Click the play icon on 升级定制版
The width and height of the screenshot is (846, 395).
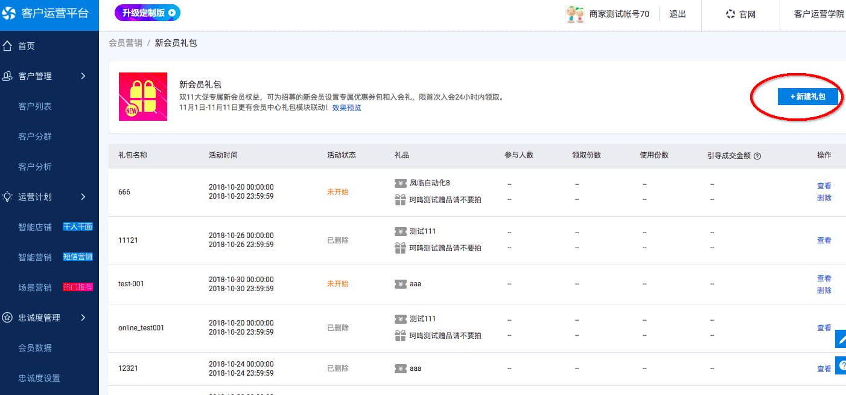click(171, 13)
